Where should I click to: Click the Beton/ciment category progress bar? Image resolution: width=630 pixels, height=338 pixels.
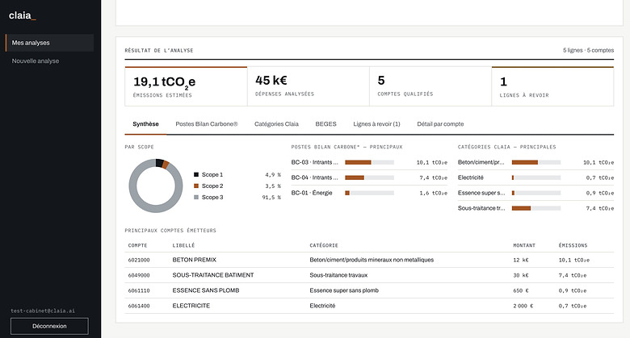(536, 162)
